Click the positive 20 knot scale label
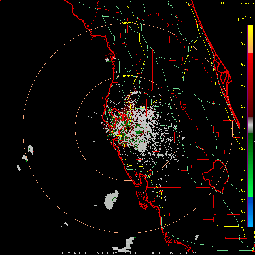 coord(243,107)
